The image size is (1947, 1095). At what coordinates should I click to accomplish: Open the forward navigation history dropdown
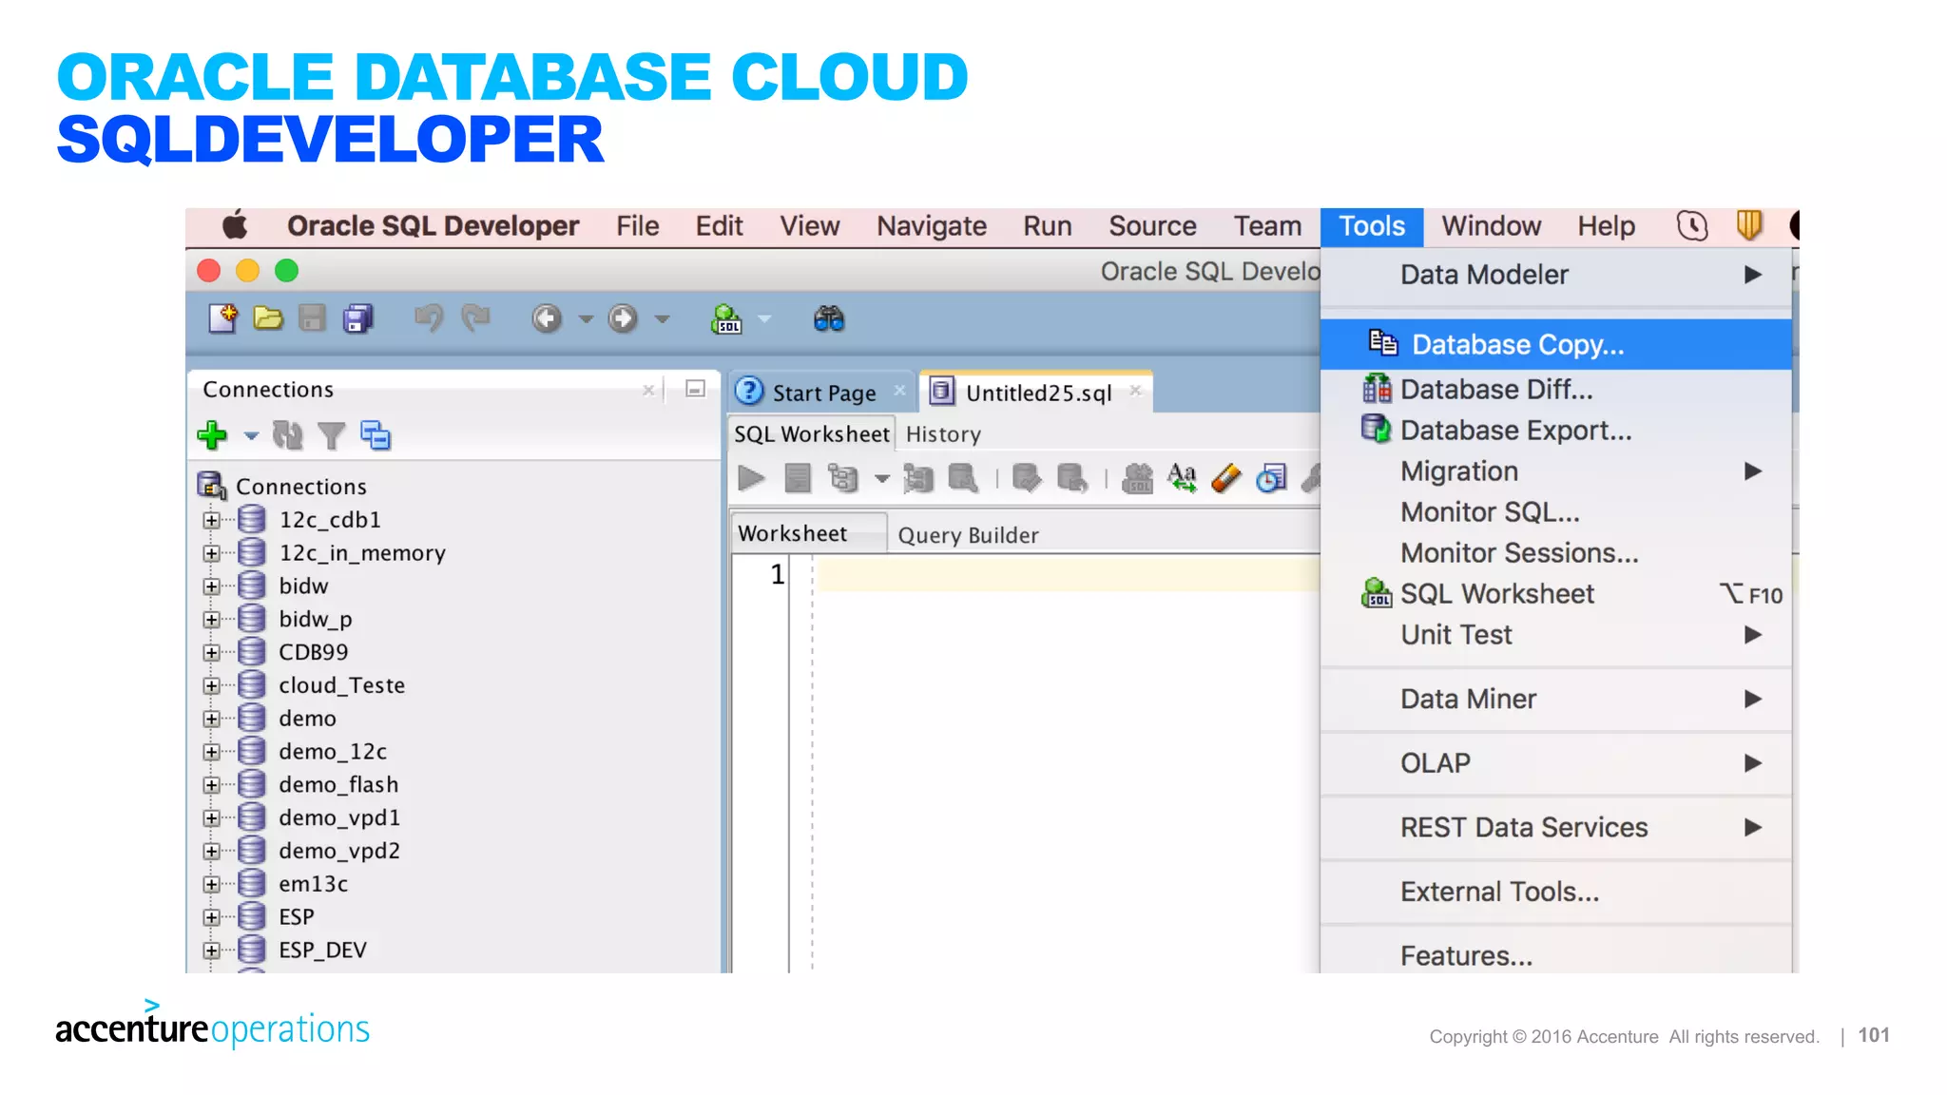click(x=663, y=319)
